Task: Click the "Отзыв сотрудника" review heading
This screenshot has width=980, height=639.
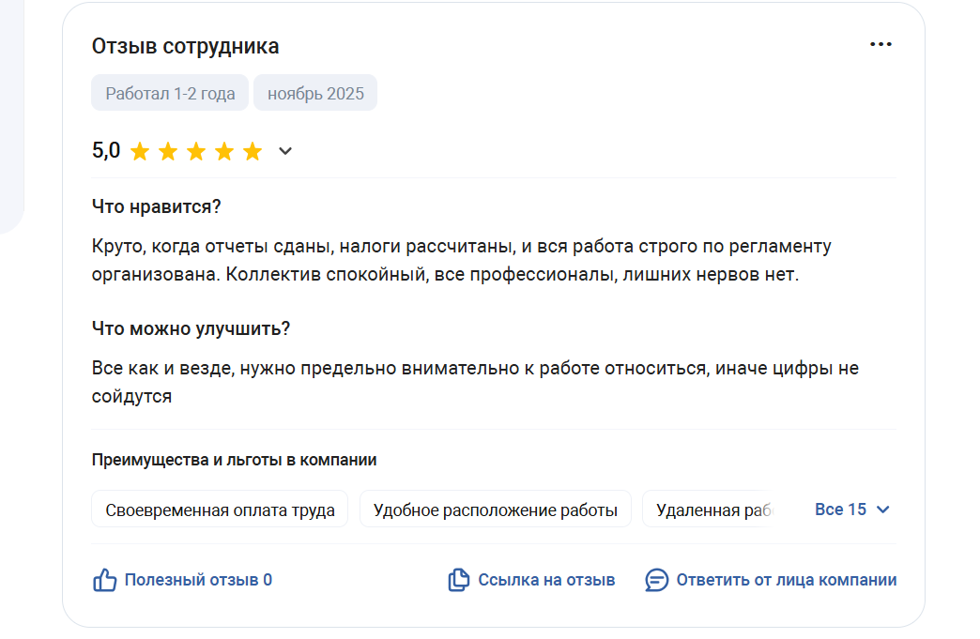Action: point(185,46)
